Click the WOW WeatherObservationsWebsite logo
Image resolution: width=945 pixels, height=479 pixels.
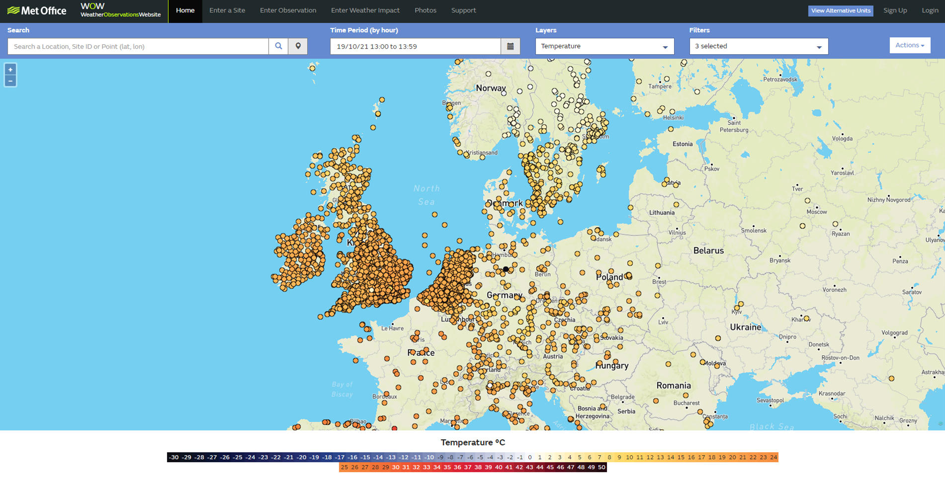click(120, 10)
